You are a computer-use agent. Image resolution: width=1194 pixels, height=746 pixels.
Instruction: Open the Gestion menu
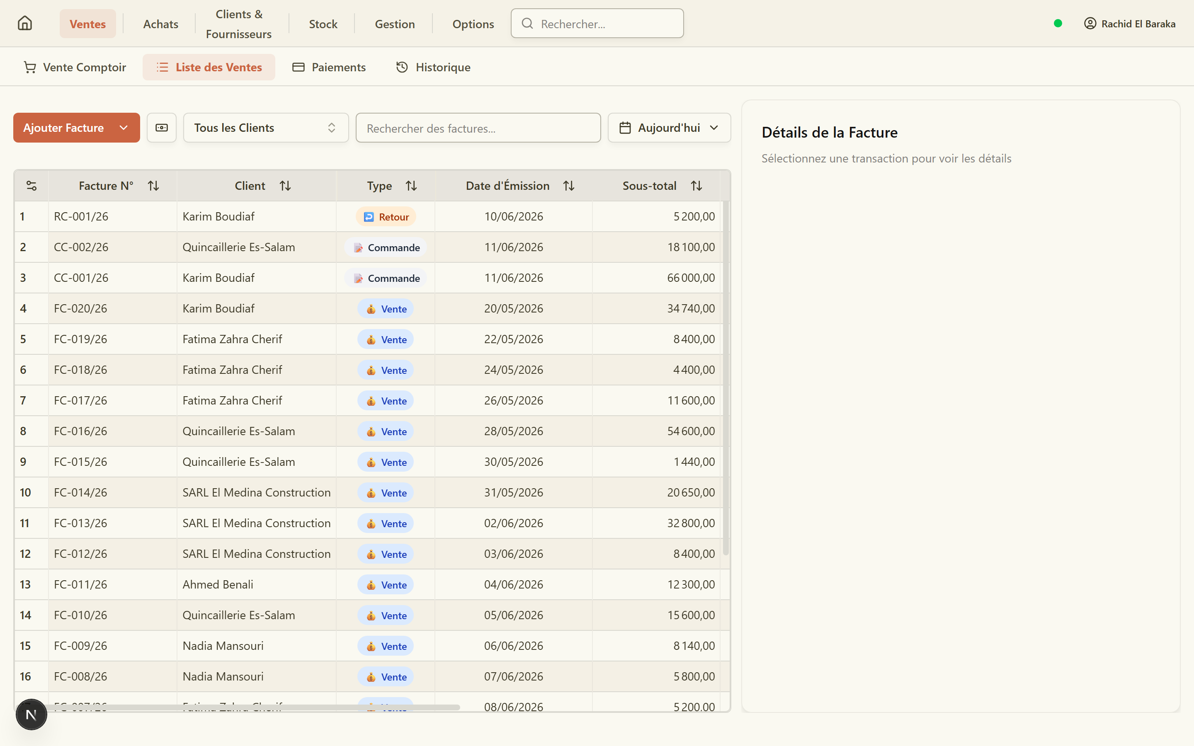395,24
